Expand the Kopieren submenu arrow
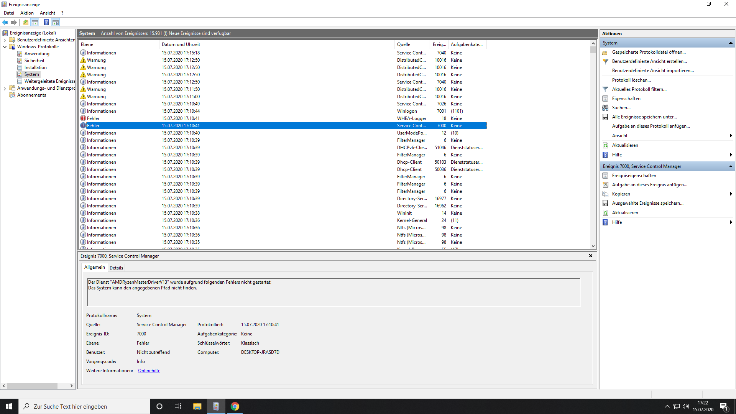 (731, 194)
